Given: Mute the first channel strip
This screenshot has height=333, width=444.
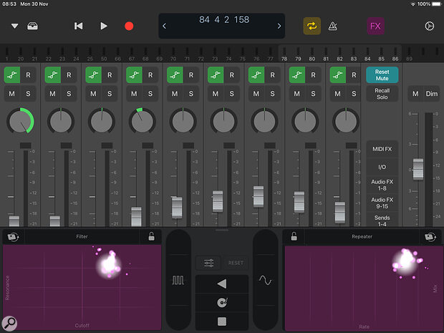Looking at the screenshot, I should point(12,94).
